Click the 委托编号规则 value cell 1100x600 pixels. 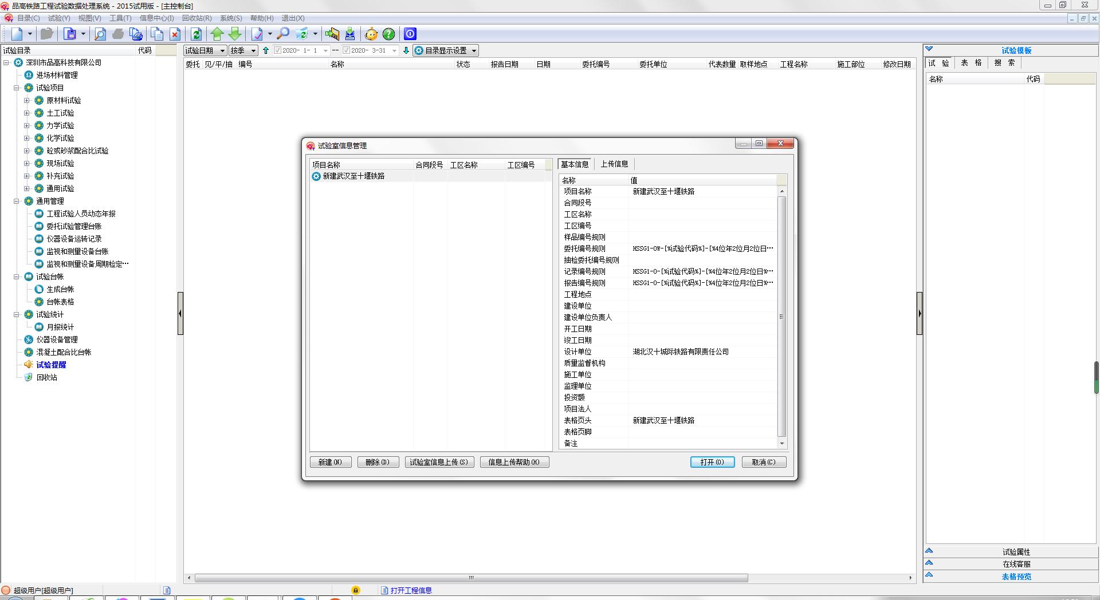[702, 248]
